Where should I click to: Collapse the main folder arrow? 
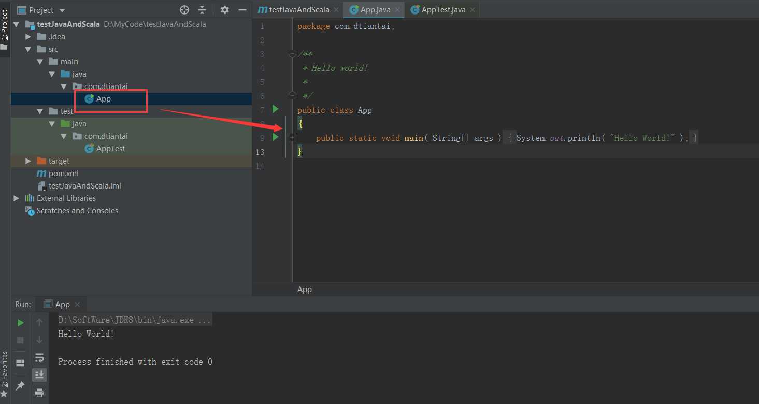(x=40, y=62)
